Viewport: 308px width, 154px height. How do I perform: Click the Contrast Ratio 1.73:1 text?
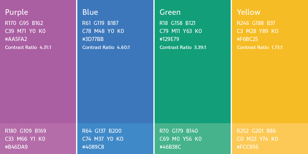[260, 47]
